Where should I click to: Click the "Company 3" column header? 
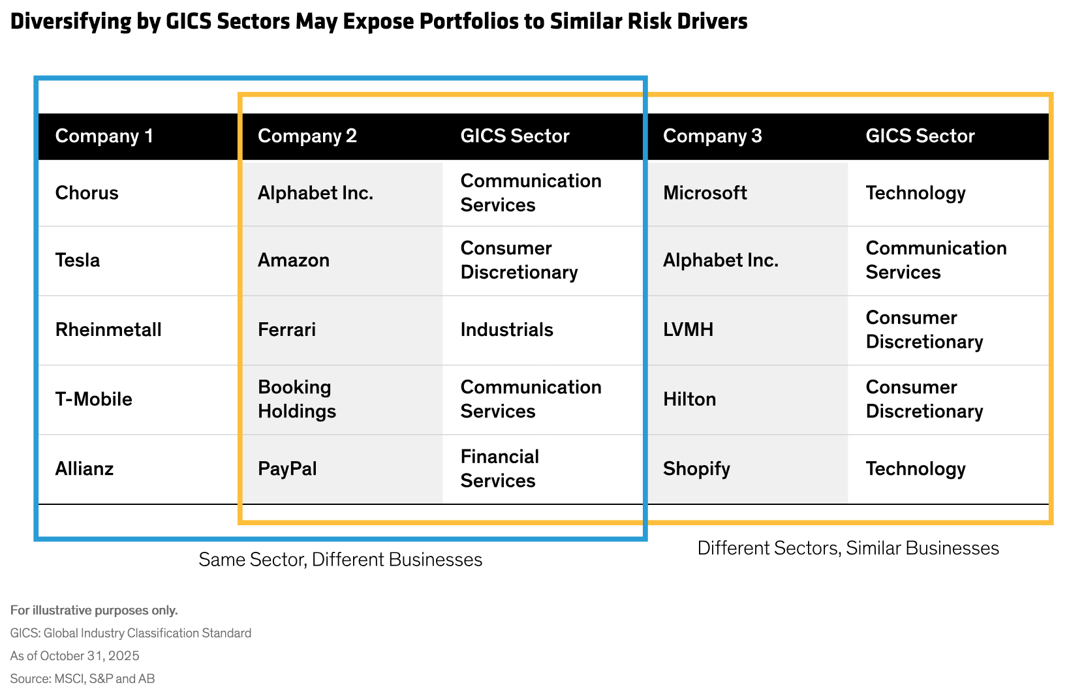713,136
